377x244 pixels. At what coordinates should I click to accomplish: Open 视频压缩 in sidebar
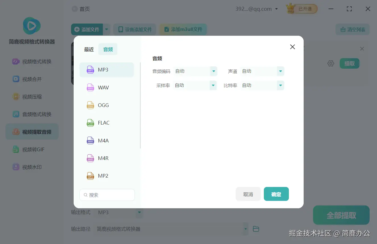tap(32, 97)
